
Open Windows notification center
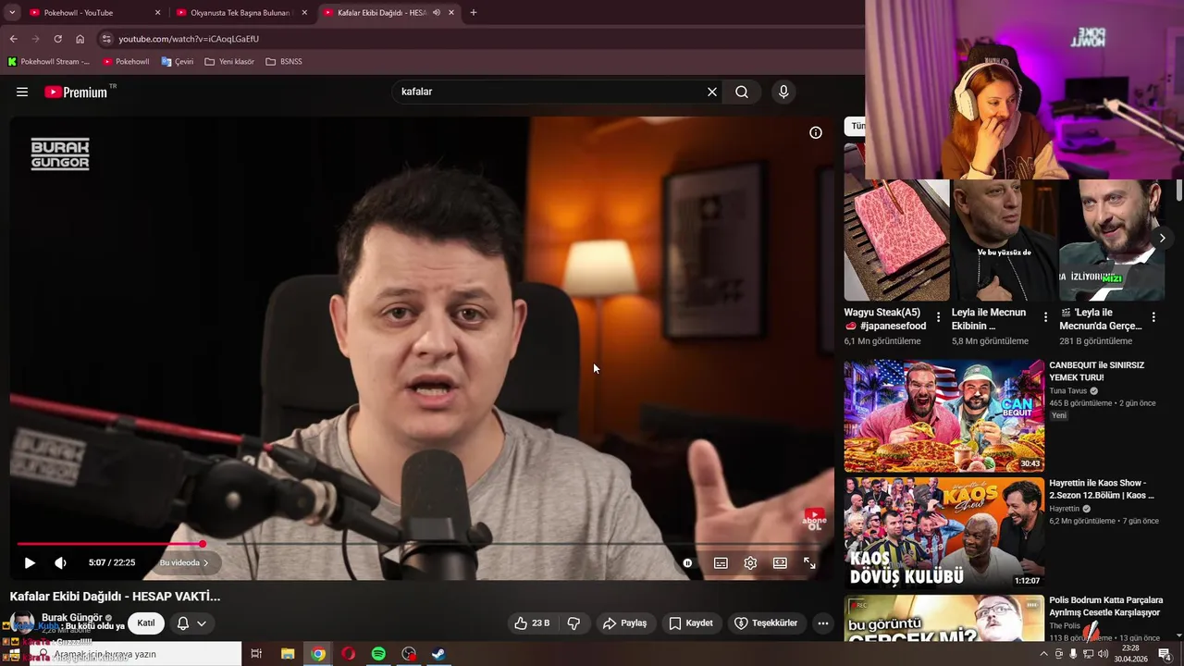1165,654
